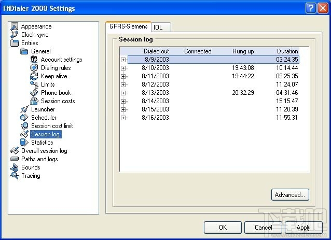Viewport: 331px width, 240px height.
Task: Click the Clock sync icon
Action: point(15,35)
